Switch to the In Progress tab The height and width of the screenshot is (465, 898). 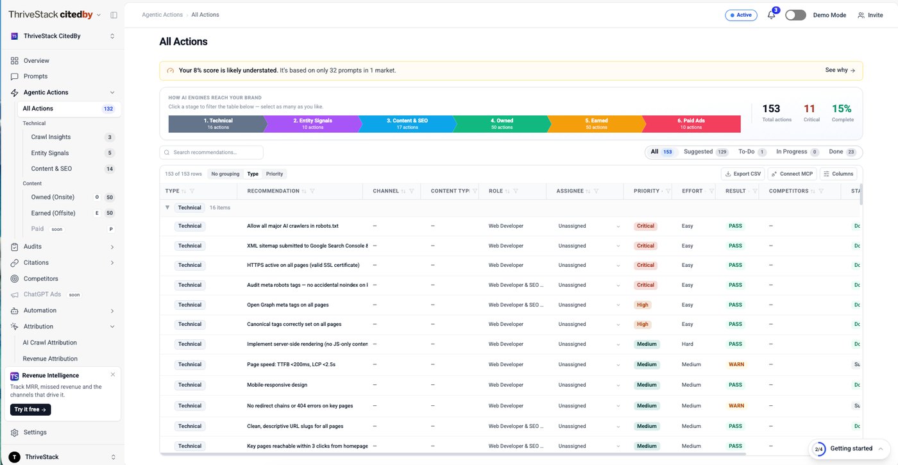(x=797, y=152)
